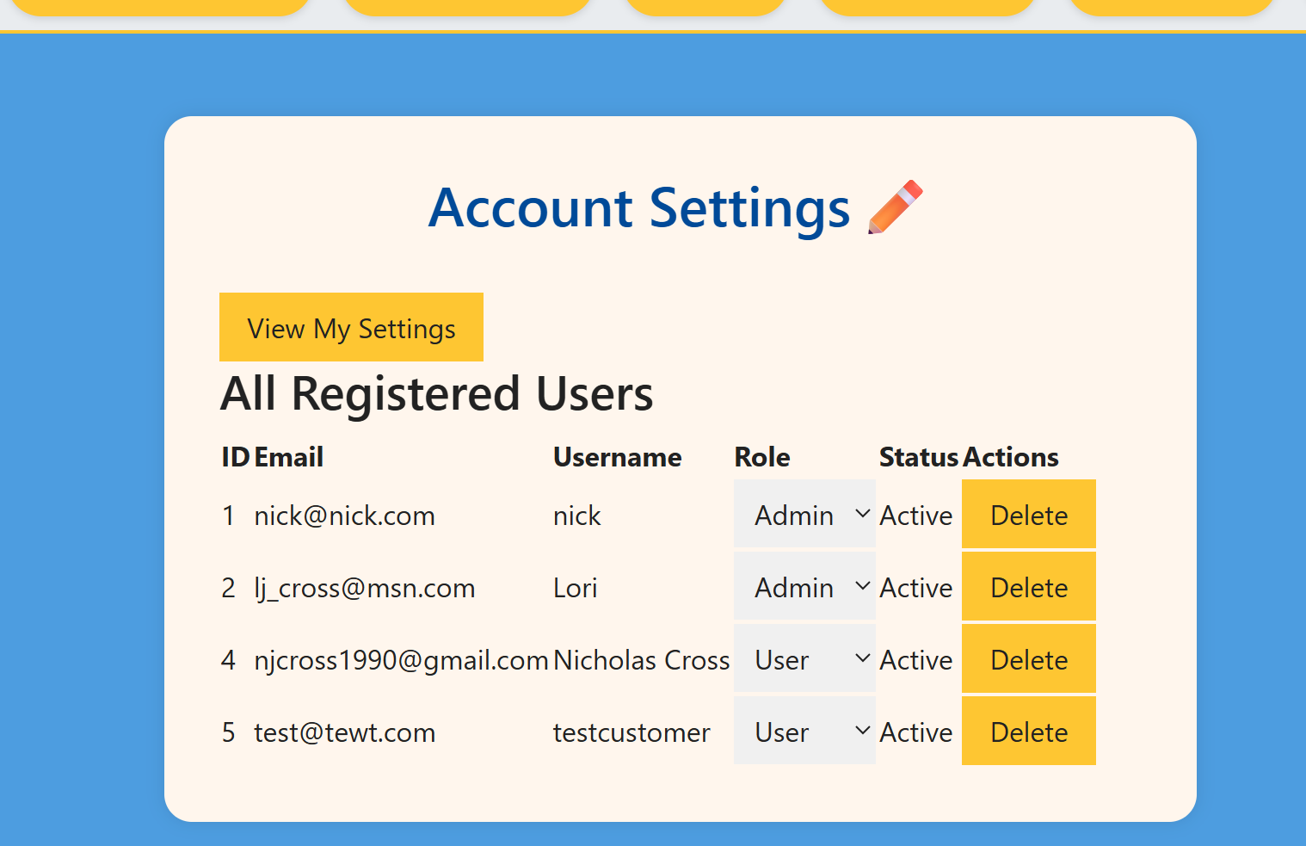Open Lori's Role dropdown
This screenshot has height=846, width=1306.
(804, 587)
